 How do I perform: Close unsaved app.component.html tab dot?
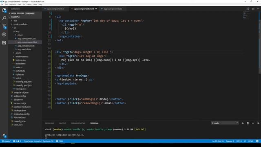96,9
